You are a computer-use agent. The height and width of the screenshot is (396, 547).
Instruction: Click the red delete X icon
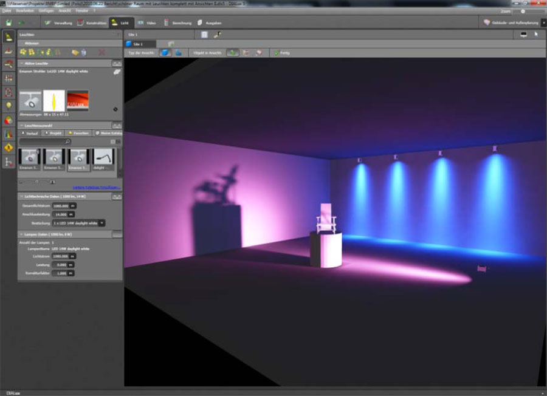coord(101,52)
